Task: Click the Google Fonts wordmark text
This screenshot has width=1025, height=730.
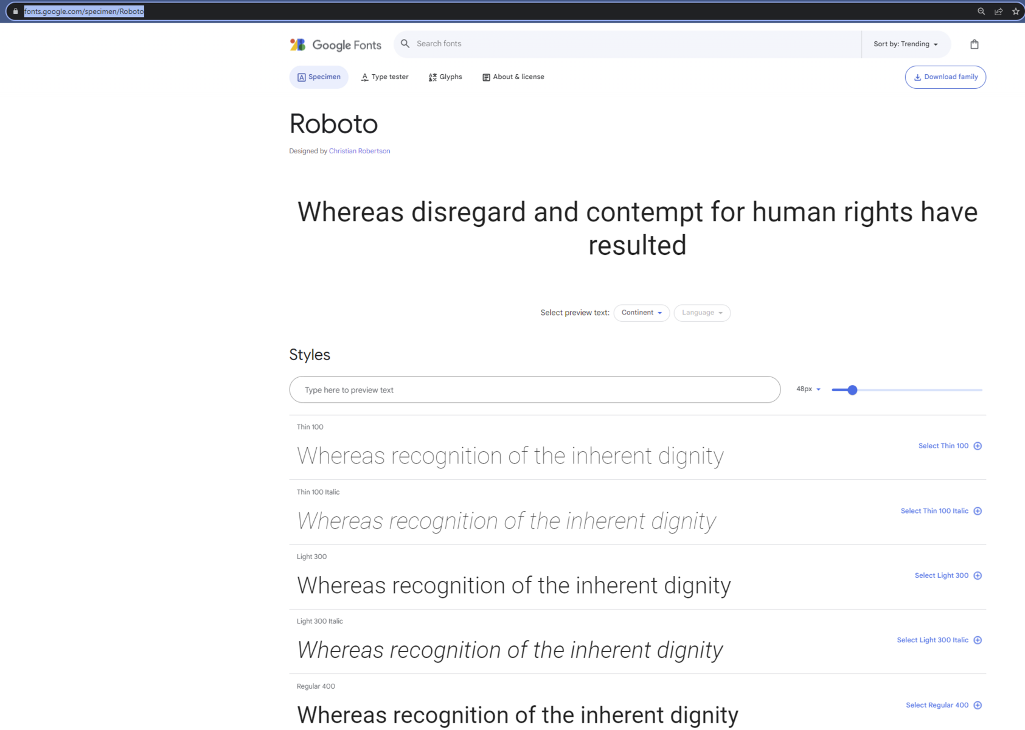Action: [x=347, y=45]
